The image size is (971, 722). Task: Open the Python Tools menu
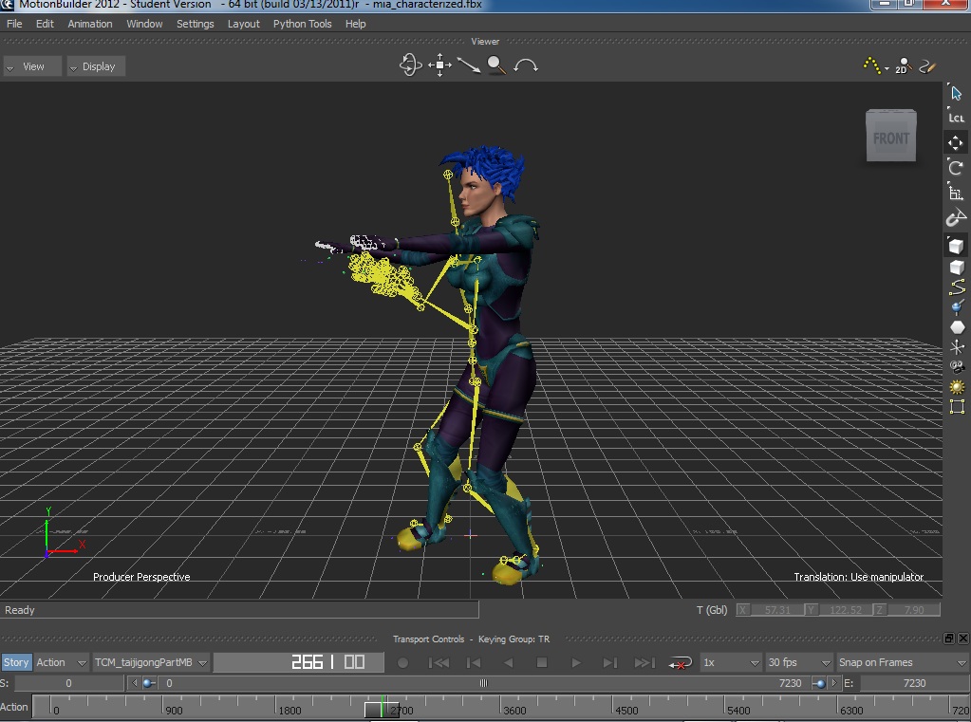(302, 24)
